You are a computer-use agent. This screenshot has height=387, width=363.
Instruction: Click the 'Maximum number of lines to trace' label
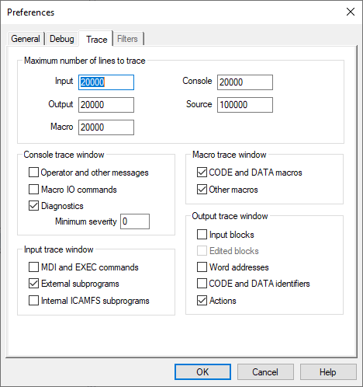pyautogui.click(x=85, y=61)
